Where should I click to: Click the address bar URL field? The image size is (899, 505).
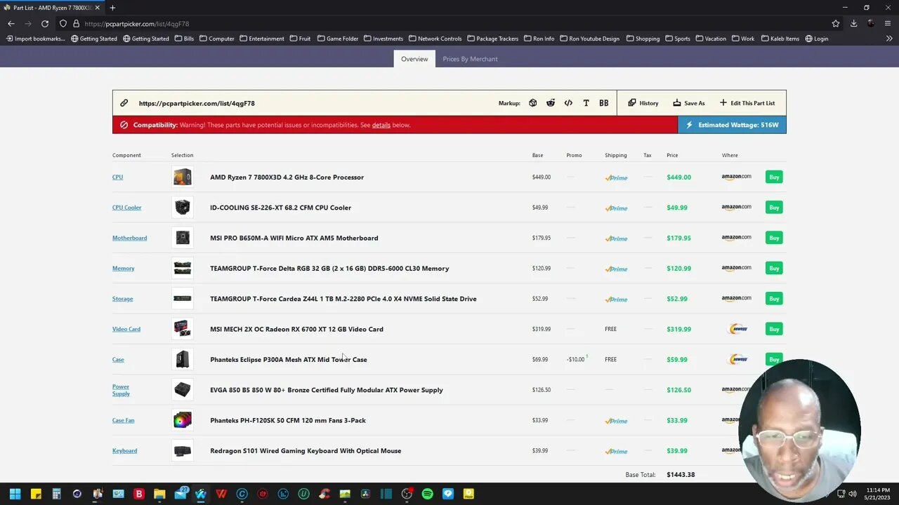pos(449,23)
